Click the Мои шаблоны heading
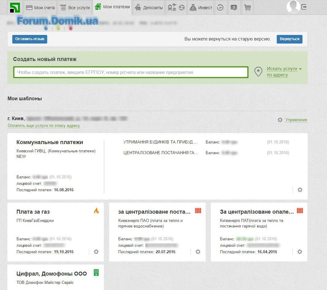The width and height of the screenshot is (327, 290). click(25, 98)
